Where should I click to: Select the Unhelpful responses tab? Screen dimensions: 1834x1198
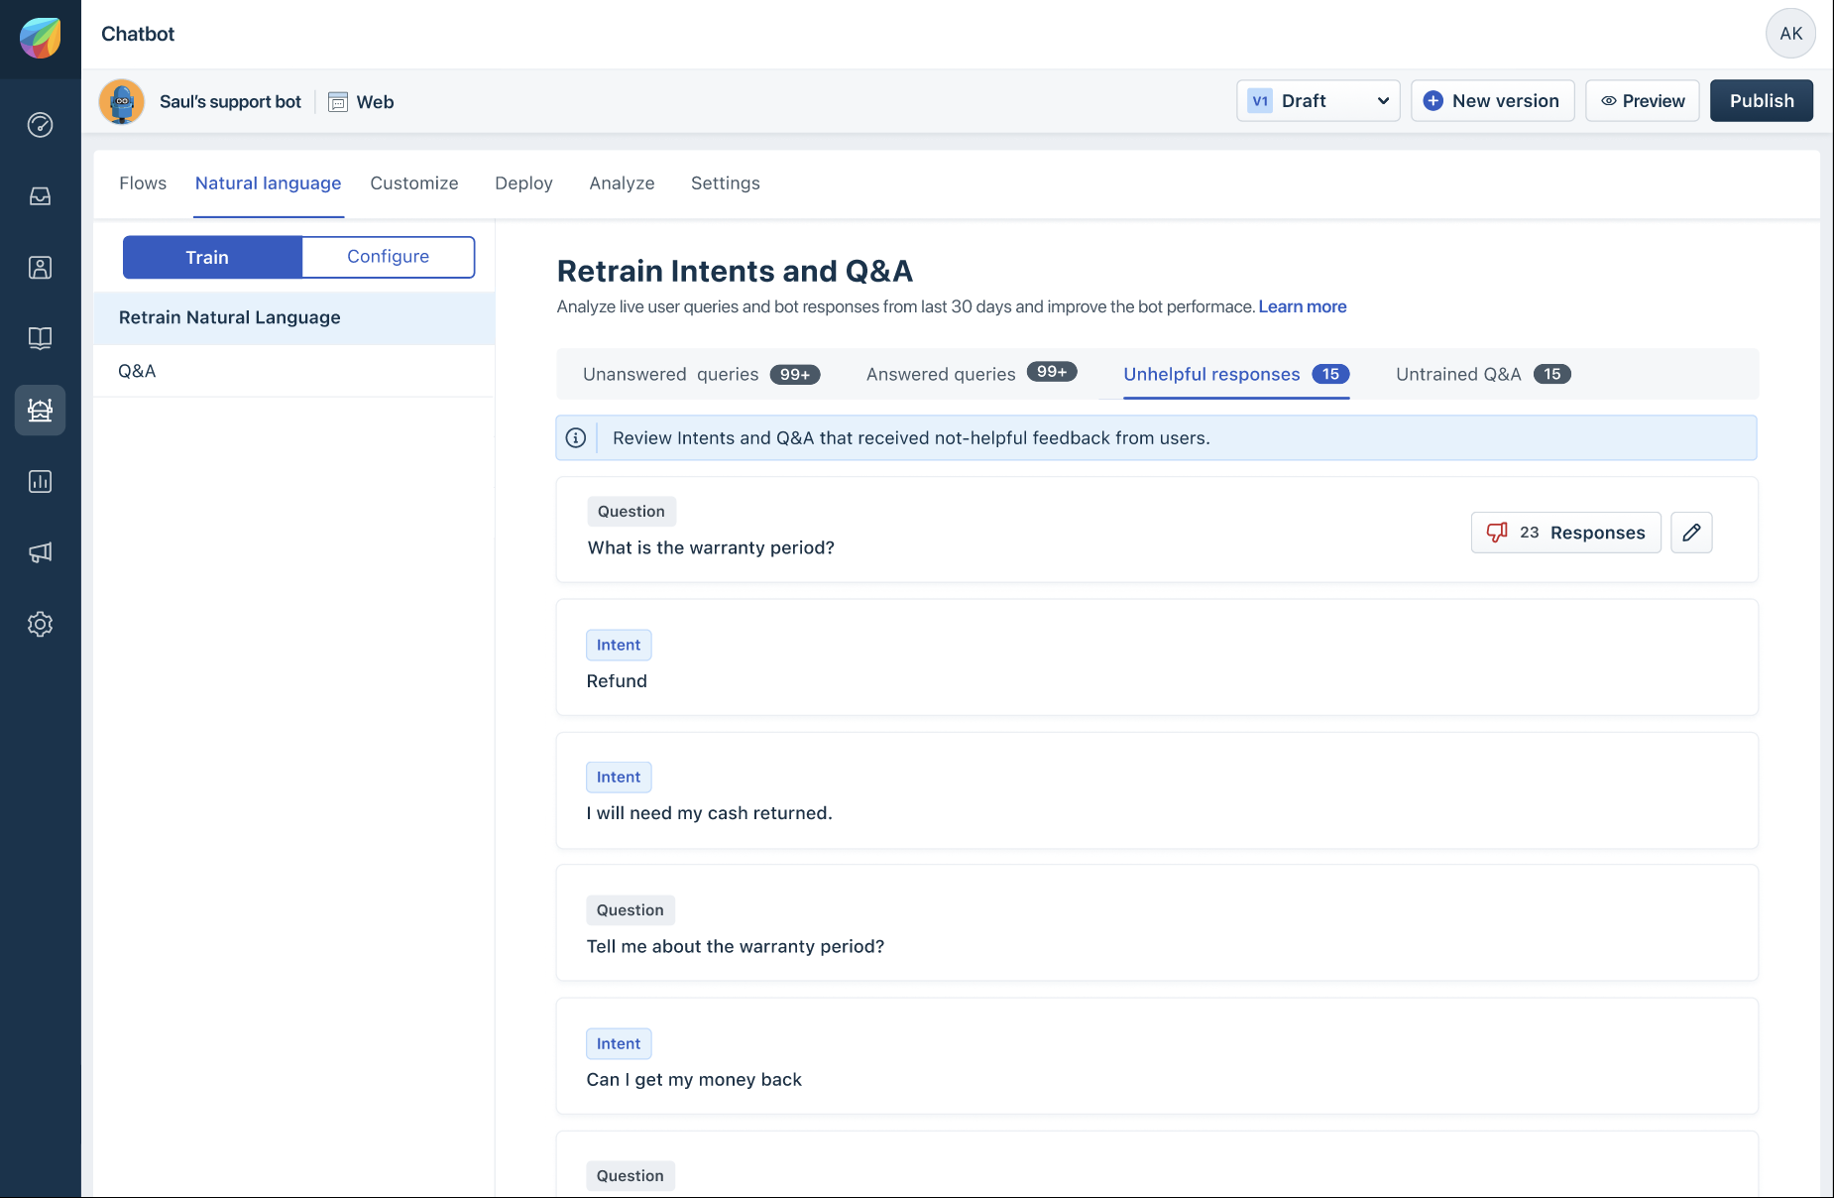pyautogui.click(x=1236, y=374)
